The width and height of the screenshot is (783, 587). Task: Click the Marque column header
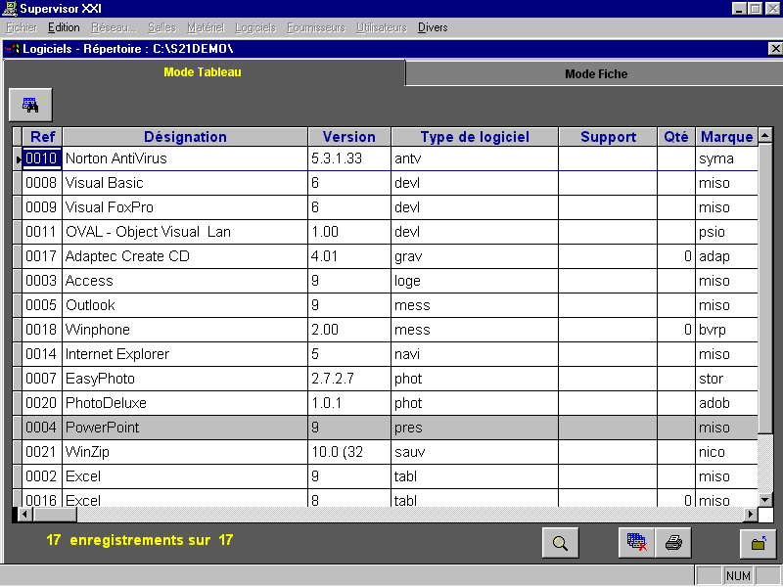pos(726,137)
